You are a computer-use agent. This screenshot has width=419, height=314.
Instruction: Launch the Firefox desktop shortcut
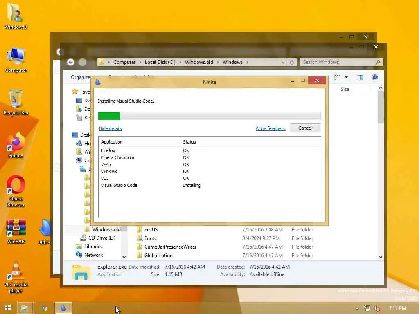(16, 146)
